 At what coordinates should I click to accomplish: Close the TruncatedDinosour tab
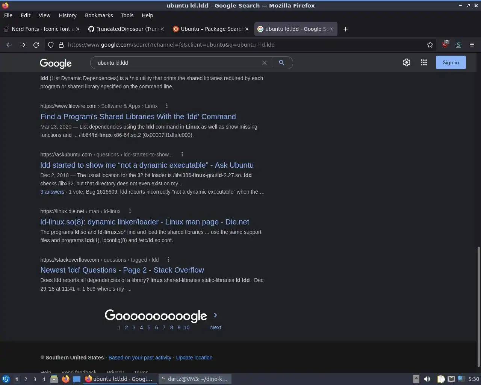point(162,29)
